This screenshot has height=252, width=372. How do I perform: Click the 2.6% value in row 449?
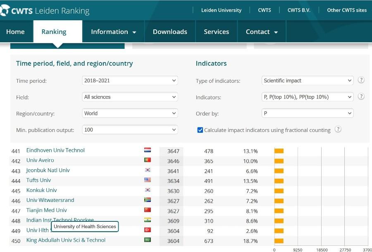(x=252, y=231)
